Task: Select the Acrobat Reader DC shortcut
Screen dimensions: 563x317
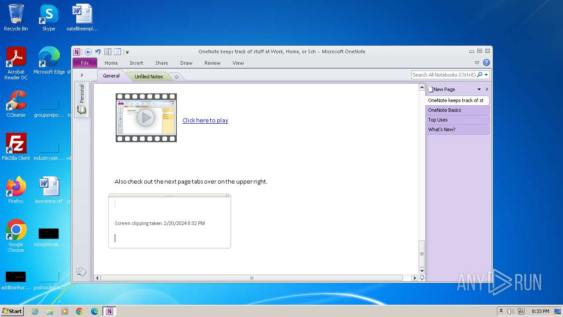Action: pos(16,63)
